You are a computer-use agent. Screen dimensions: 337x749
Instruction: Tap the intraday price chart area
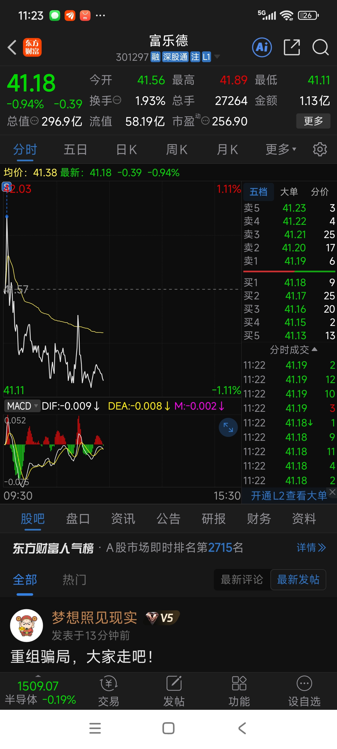pos(122,289)
